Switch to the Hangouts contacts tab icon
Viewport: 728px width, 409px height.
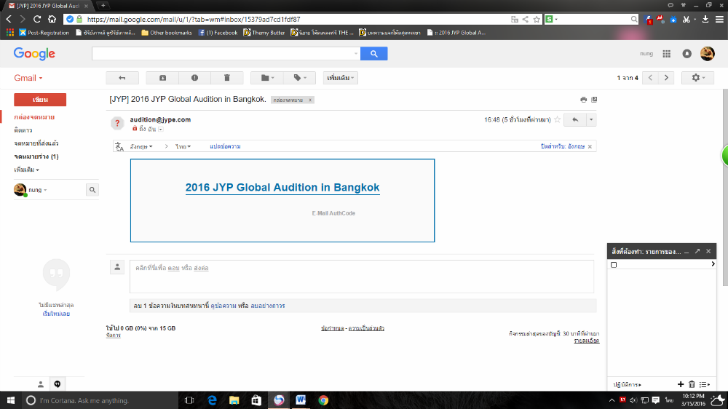(41, 384)
